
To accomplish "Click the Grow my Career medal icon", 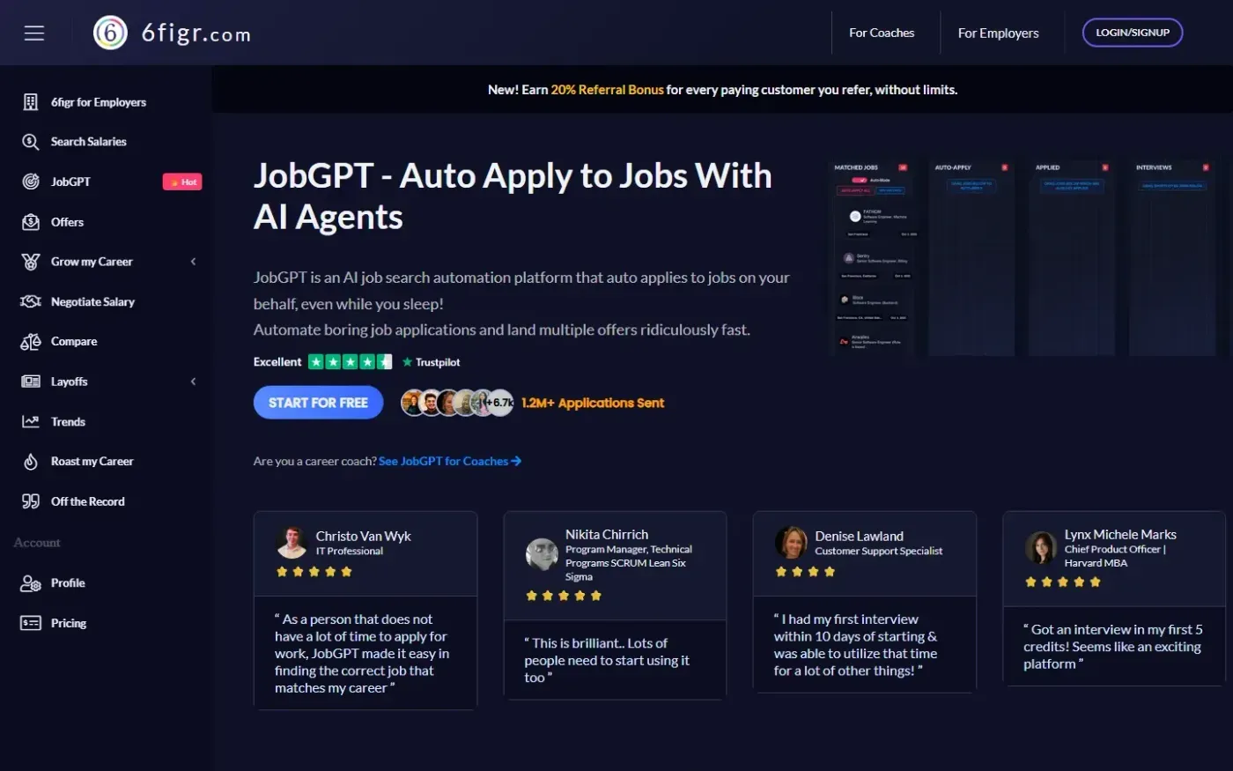I will [31, 262].
